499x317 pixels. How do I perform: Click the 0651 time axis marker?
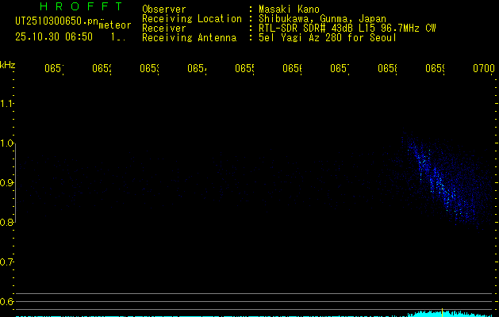coord(54,68)
